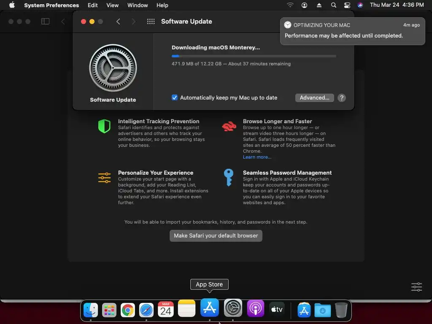Activate Siri from the menu bar
432x324 pixels.
pos(360,5)
